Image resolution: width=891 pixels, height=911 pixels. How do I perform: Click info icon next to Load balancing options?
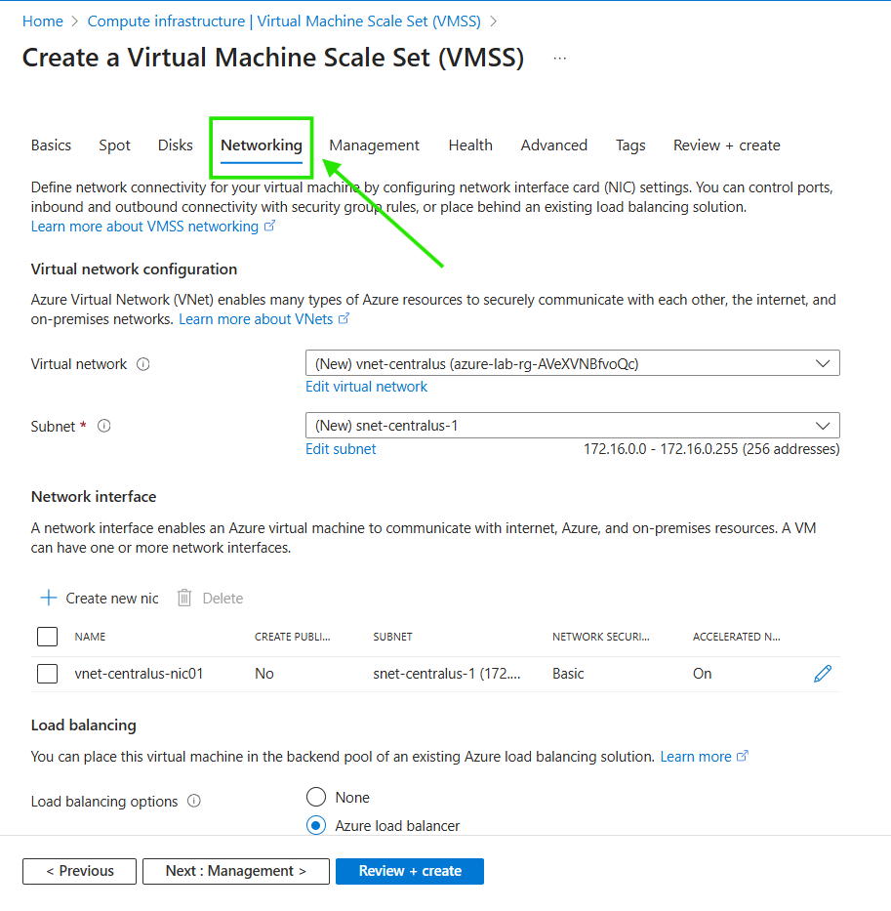tap(194, 802)
